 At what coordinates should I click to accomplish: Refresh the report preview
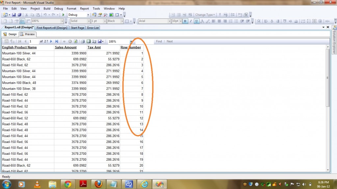click(x=75, y=41)
